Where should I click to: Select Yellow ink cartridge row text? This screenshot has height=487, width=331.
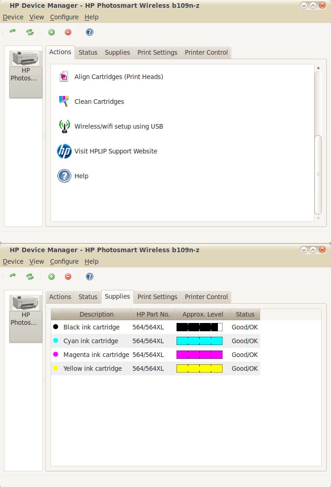(x=92, y=368)
